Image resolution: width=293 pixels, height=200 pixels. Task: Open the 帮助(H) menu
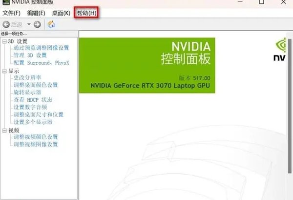coord(87,13)
